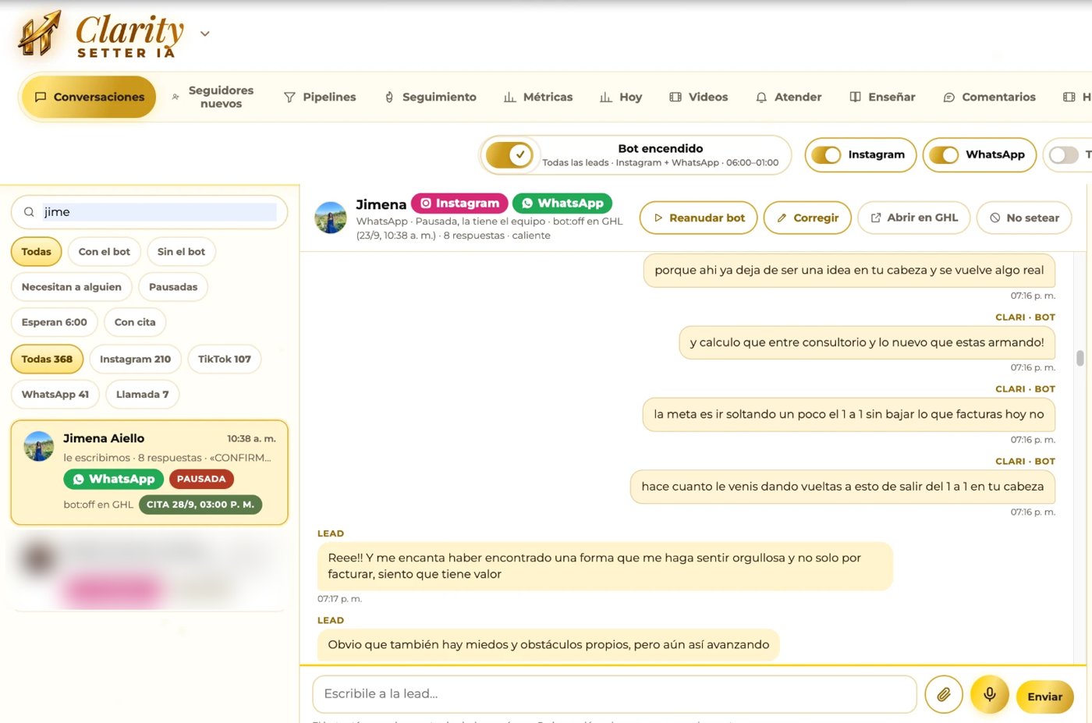Screen dimensions: 1092x723
Task: Open lead with Abrir en GHL
Action: coord(914,218)
